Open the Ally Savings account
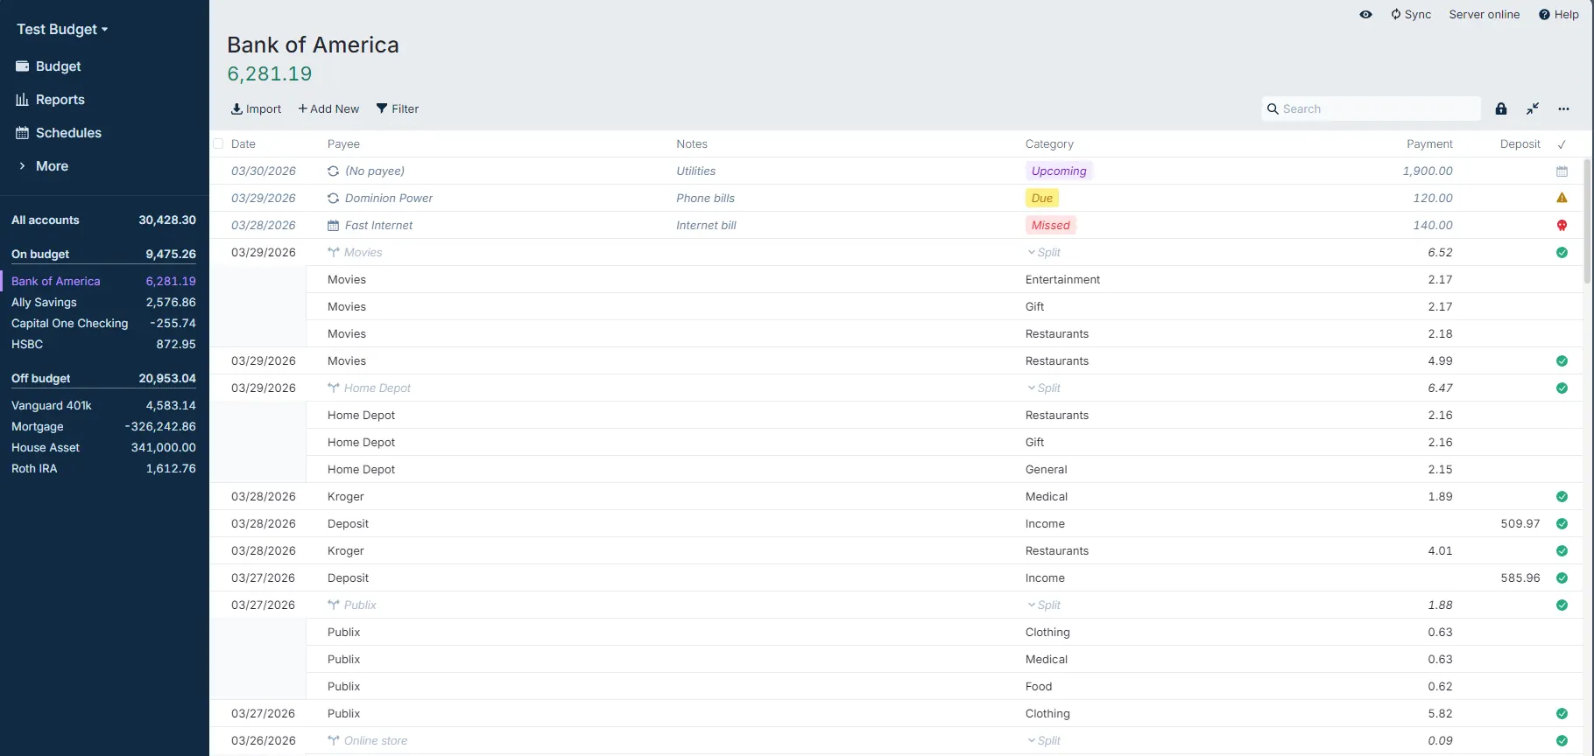1594x756 pixels. (x=44, y=302)
